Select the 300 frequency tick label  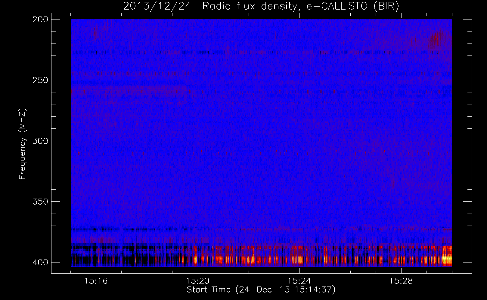pos(40,141)
